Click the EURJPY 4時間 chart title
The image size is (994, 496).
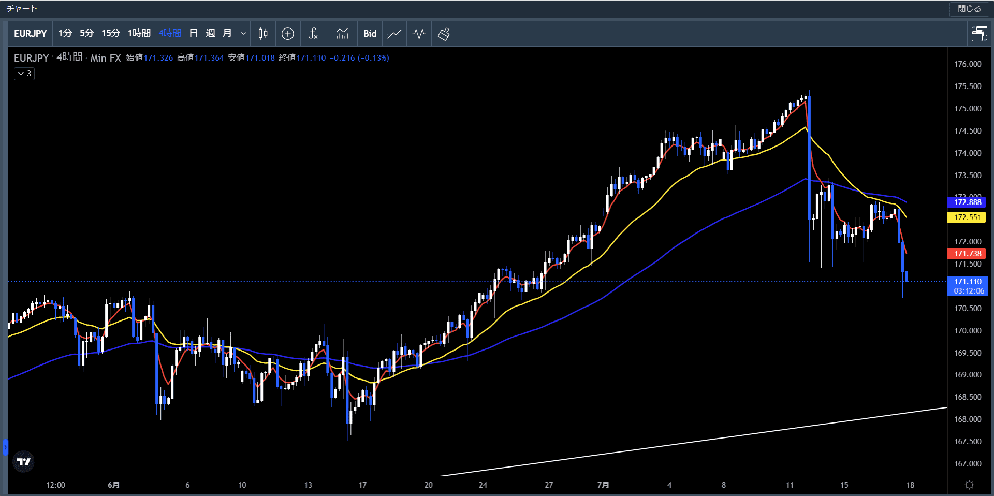(48, 57)
